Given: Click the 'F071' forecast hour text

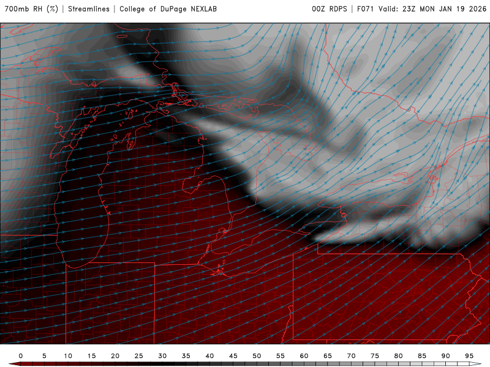Looking at the screenshot, I should coord(365,9).
